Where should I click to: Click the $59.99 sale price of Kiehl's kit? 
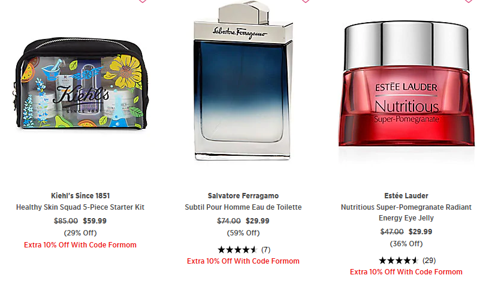[95, 220]
